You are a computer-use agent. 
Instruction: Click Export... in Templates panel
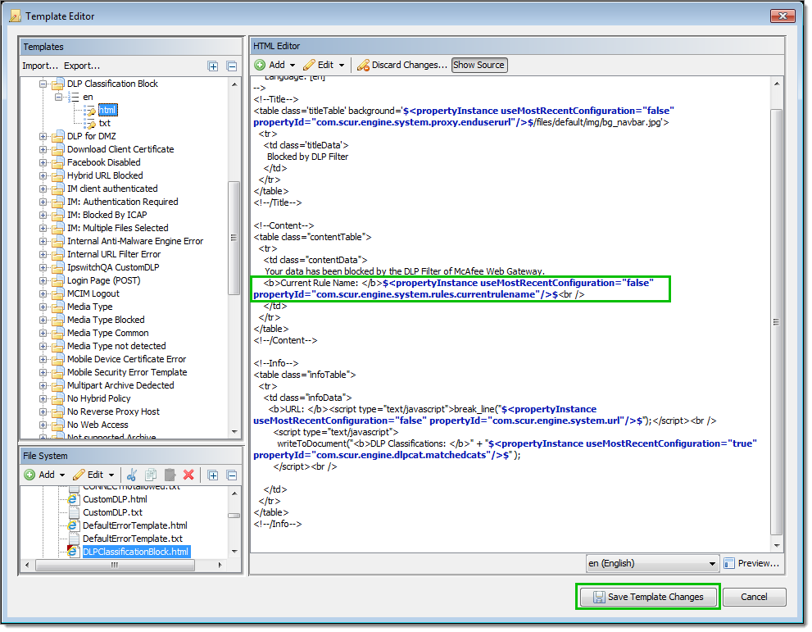82,66
